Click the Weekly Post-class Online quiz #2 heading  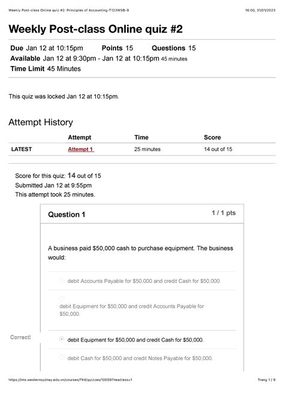point(95,29)
